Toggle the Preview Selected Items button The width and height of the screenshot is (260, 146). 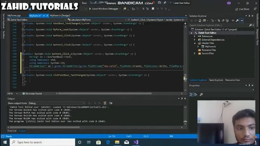242,21
